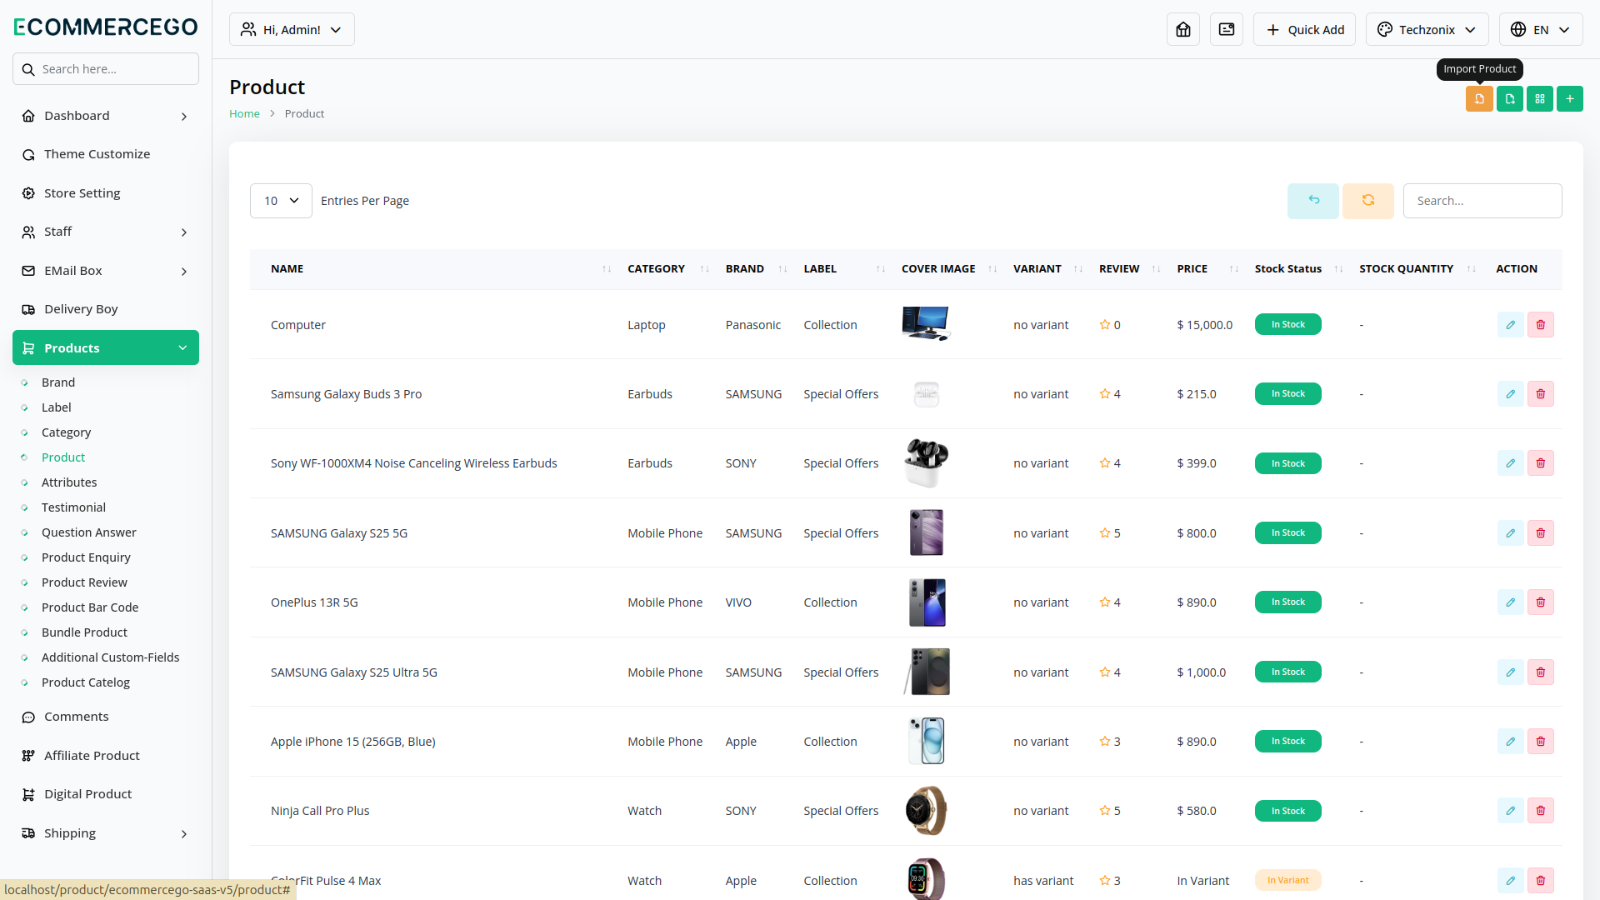
Task: Open the POS terminal icon in header
Action: (x=1227, y=29)
